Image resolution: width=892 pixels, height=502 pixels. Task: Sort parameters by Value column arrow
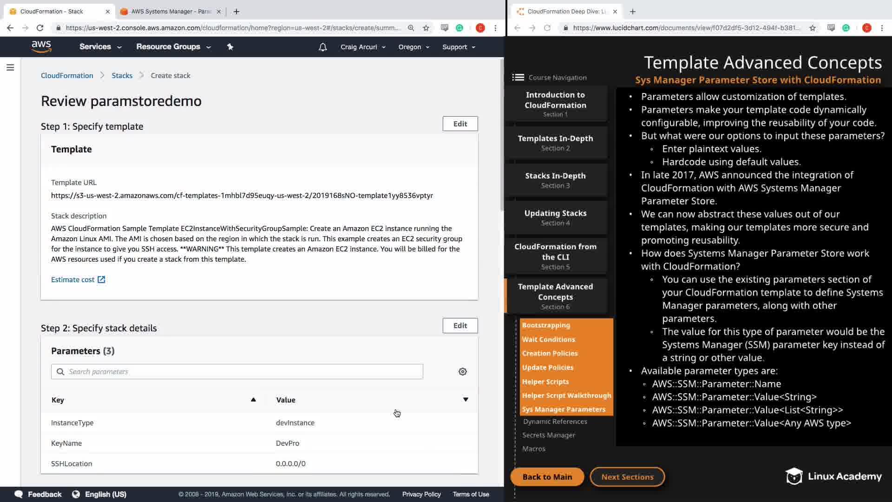[466, 400]
